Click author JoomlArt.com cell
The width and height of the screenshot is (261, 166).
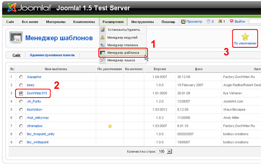point(233,101)
